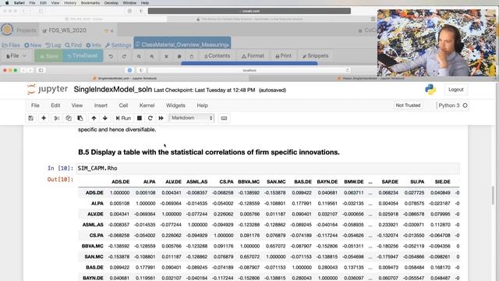Open TimeTravel in CoCalc
Image resolution: width=499 pixels, height=281 pixels.
pyautogui.click(x=83, y=56)
